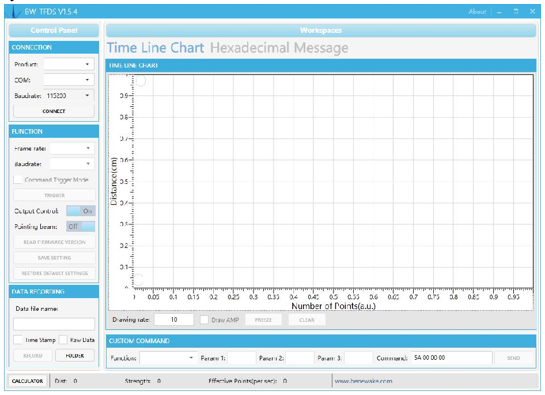Toggle the Pointing beam switch
The image size is (545, 395).
click(81, 227)
